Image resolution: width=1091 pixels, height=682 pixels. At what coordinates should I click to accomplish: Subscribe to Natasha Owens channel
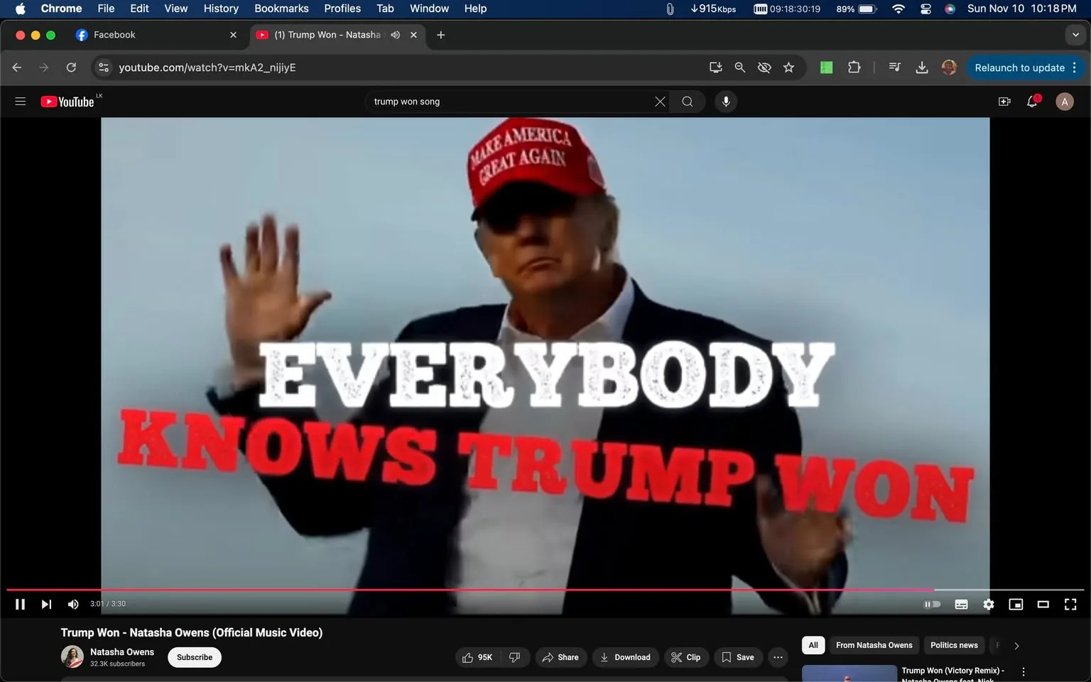click(194, 657)
